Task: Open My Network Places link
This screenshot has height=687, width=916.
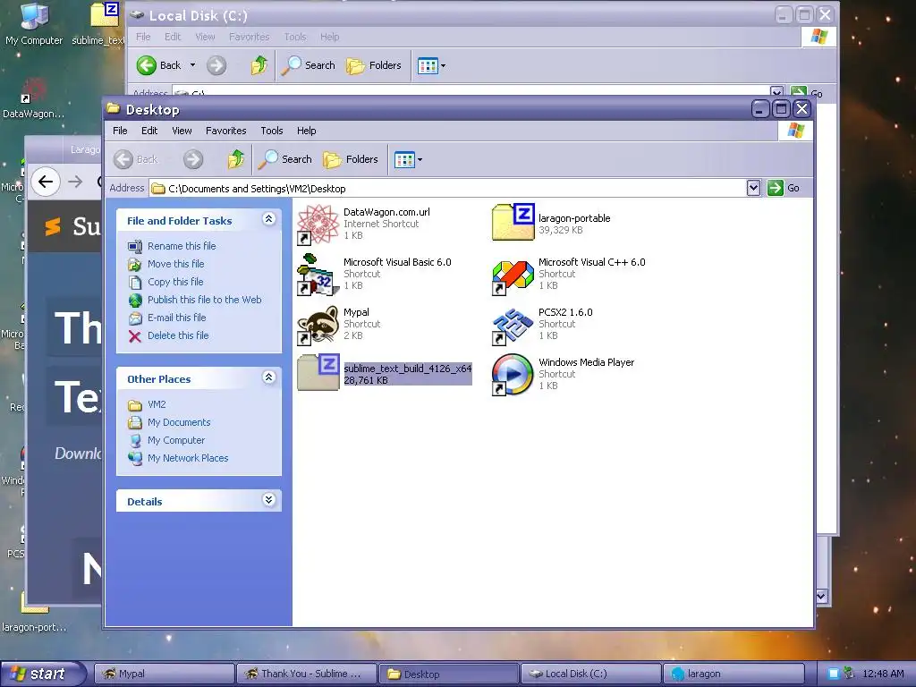Action: (188, 458)
